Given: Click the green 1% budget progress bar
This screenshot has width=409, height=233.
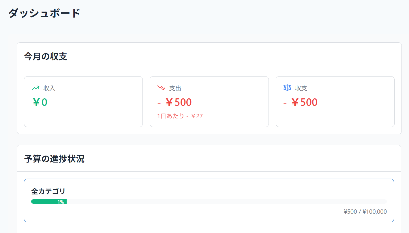Looking at the screenshot, I should pos(49,202).
